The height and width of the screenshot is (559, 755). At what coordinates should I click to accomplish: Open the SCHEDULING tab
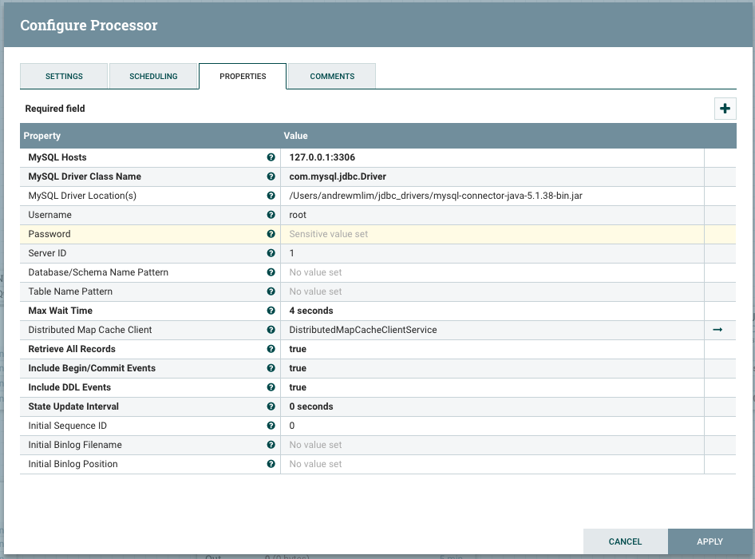pos(154,76)
